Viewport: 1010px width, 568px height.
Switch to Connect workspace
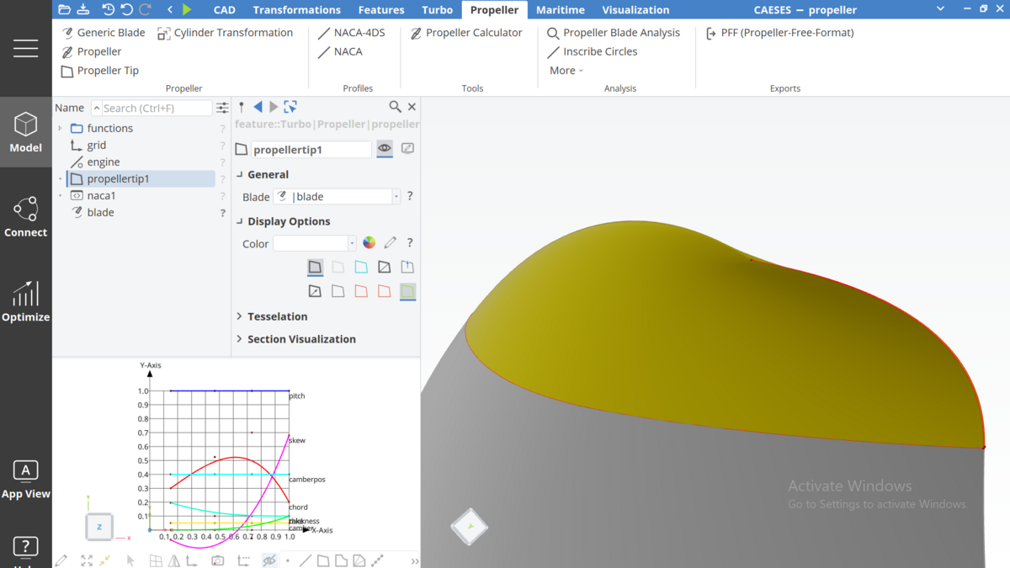point(26,217)
